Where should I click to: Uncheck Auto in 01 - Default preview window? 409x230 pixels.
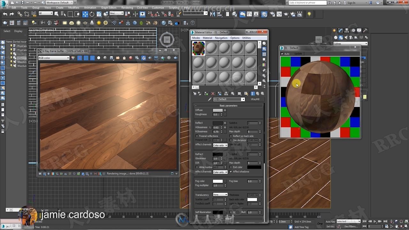click(282, 54)
